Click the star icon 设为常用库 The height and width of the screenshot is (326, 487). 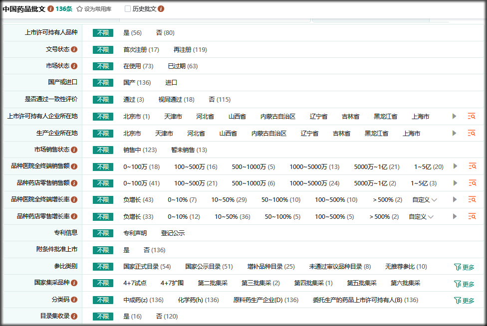(x=79, y=9)
